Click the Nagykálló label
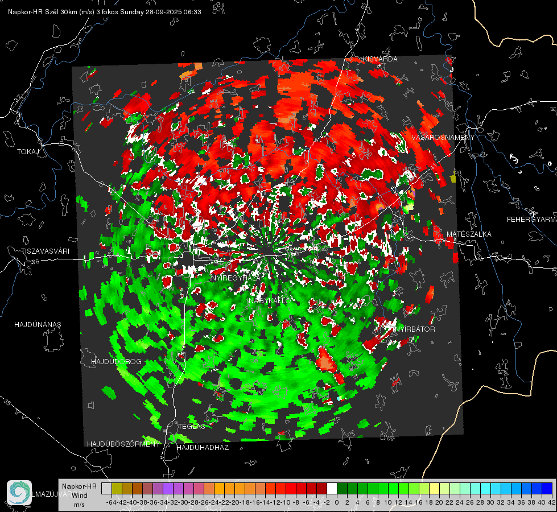Screen dimensions: 557x512 (270, 301)
